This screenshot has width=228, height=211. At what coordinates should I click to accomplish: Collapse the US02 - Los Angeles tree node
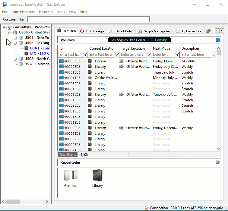pyautogui.click(x=15, y=43)
